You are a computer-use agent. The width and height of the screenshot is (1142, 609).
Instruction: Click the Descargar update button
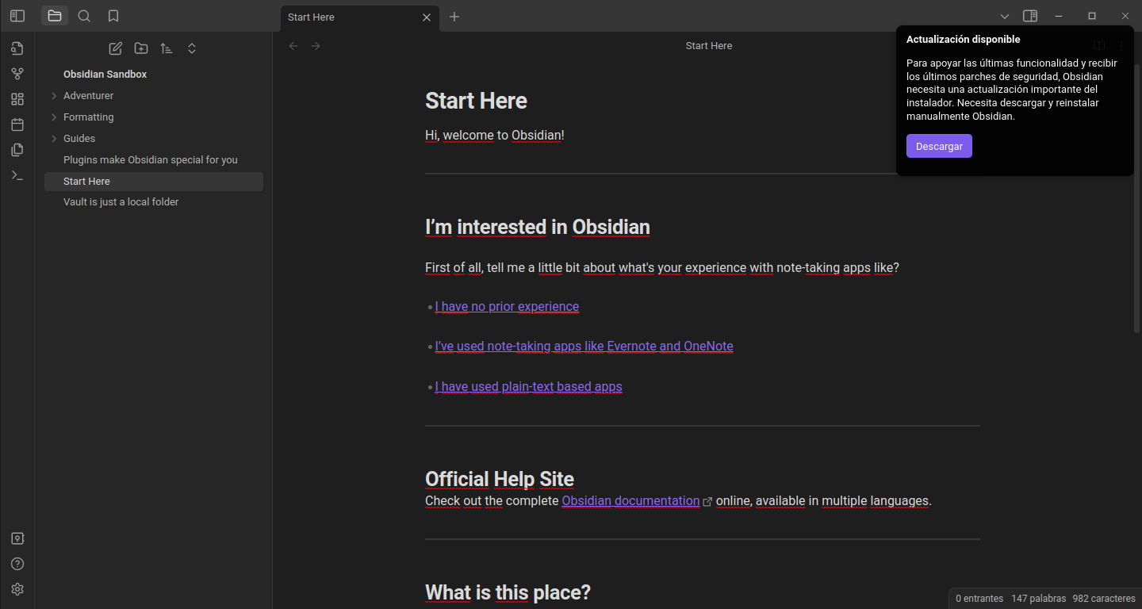coord(939,146)
